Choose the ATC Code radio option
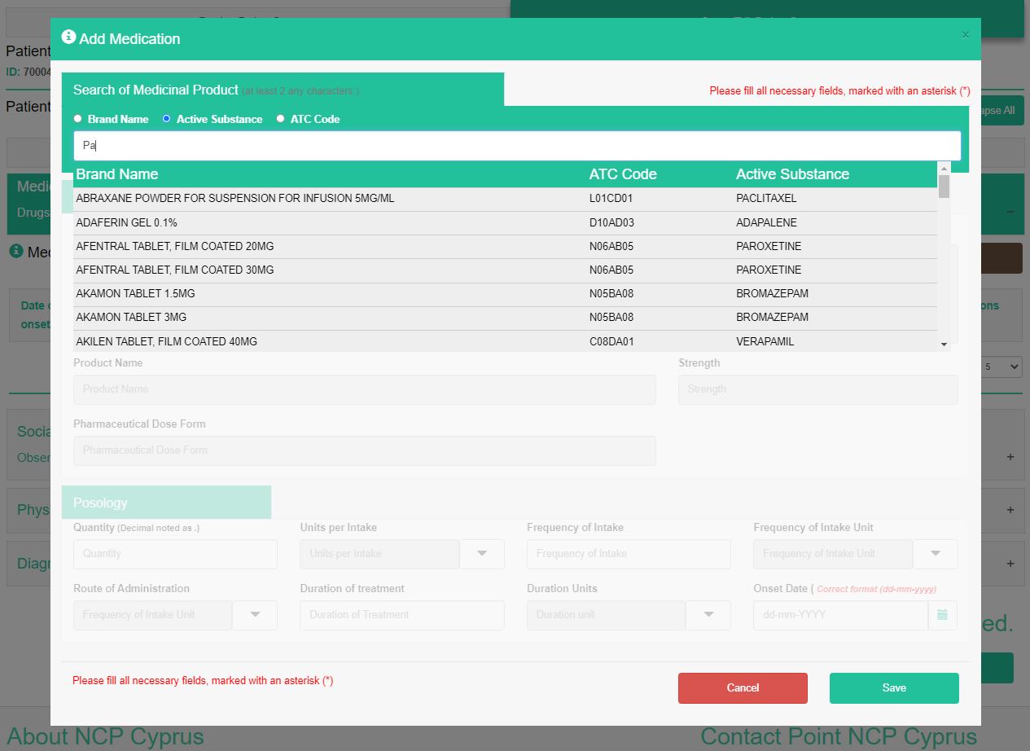Screen dimensions: 1030x751 coord(281,119)
